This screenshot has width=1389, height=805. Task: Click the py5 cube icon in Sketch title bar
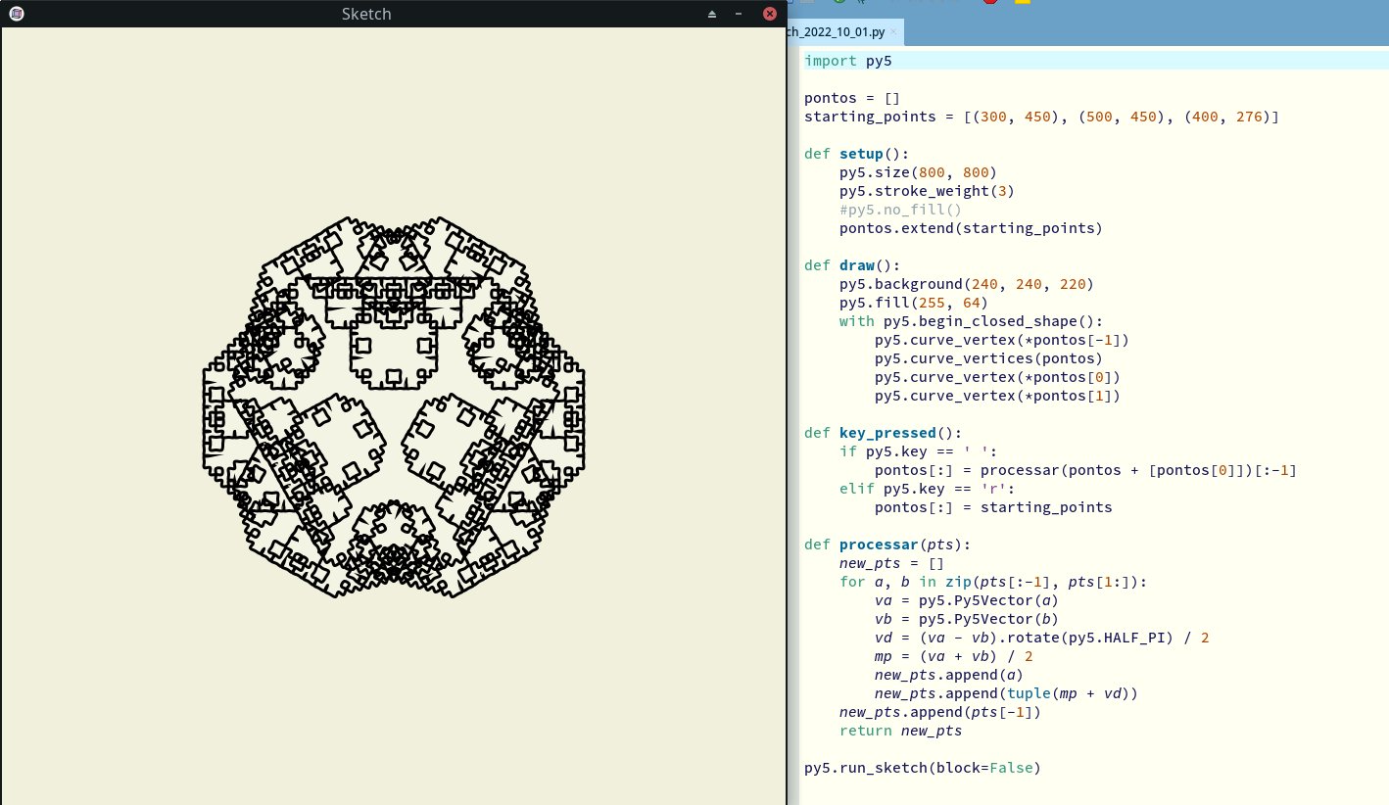point(17,14)
